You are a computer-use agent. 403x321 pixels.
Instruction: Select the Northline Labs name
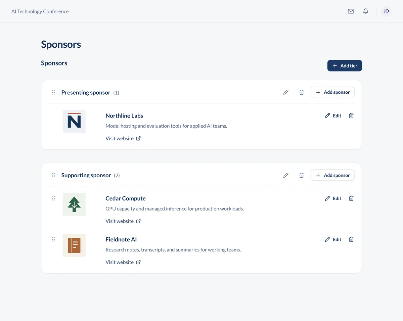pos(124,116)
